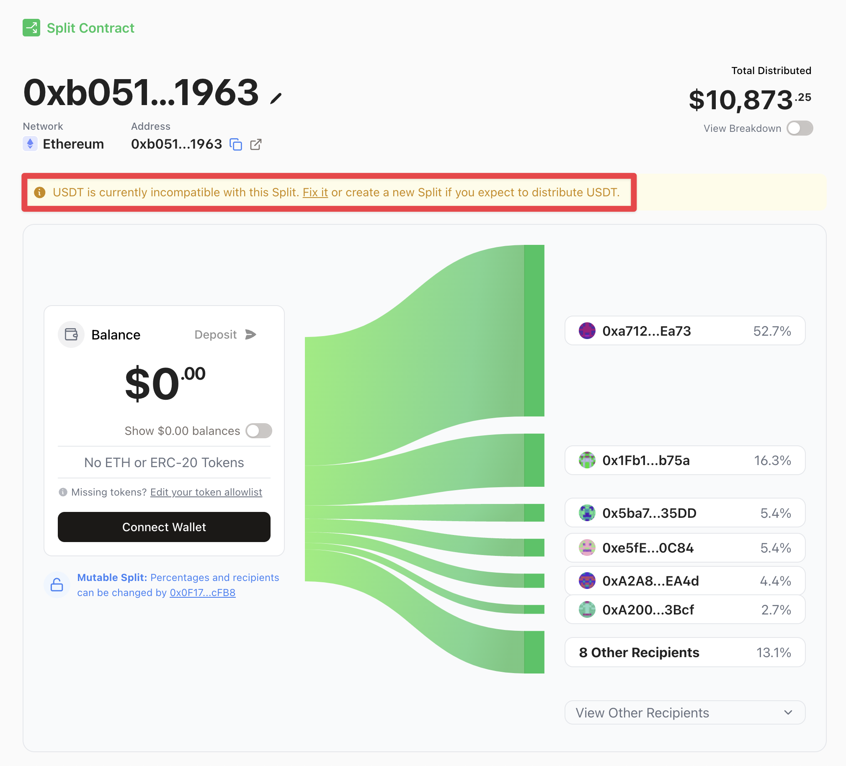846x766 pixels.
Task: Select recipient 0xa712...Ea73 row
Action: tap(684, 331)
